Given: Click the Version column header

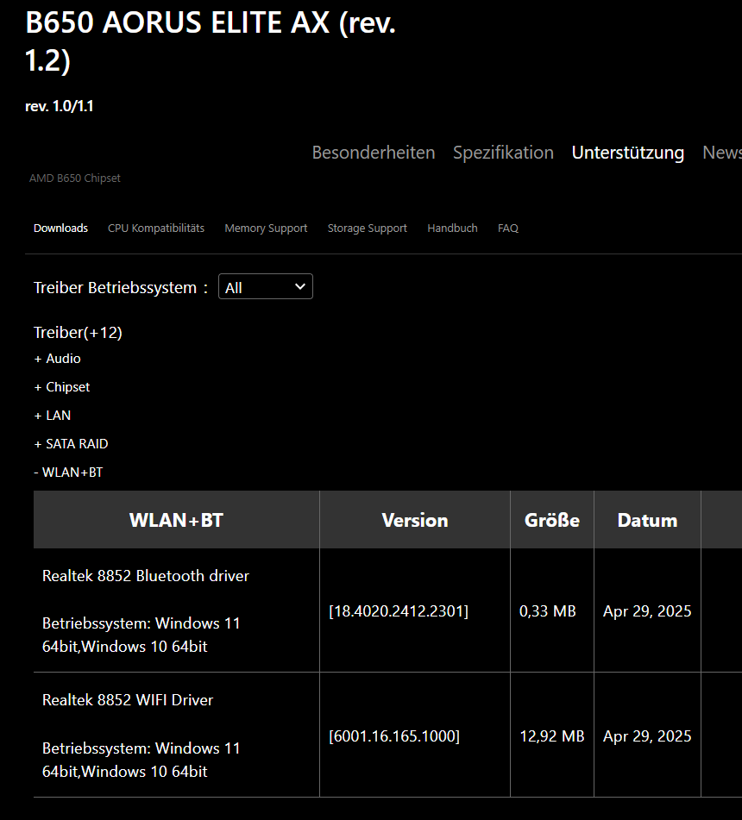Looking at the screenshot, I should click(x=415, y=520).
